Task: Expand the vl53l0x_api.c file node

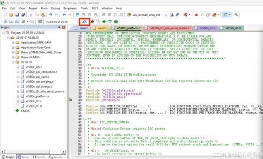Action: point(18,67)
